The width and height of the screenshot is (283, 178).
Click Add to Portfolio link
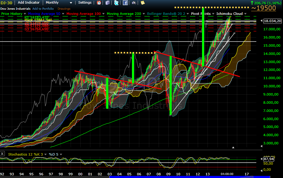pos(43,9)
